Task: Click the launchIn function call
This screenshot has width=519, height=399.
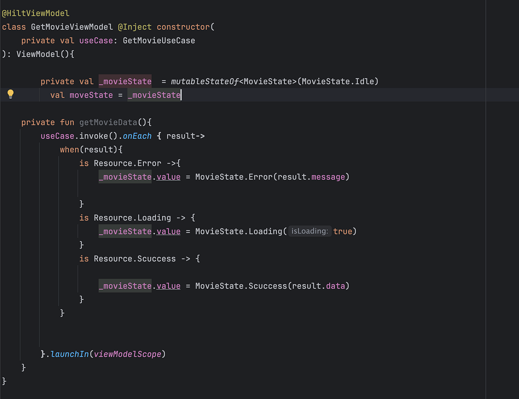Action: (x=70, y=354)
